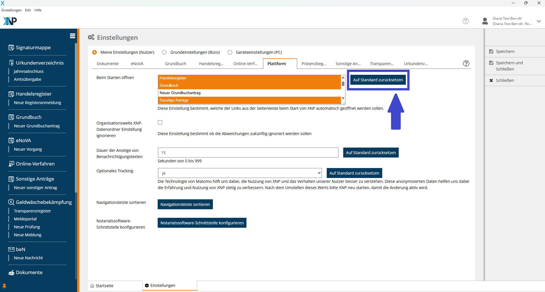
Task: Open help icon beside the settings tabs
Action: point(466,63)
